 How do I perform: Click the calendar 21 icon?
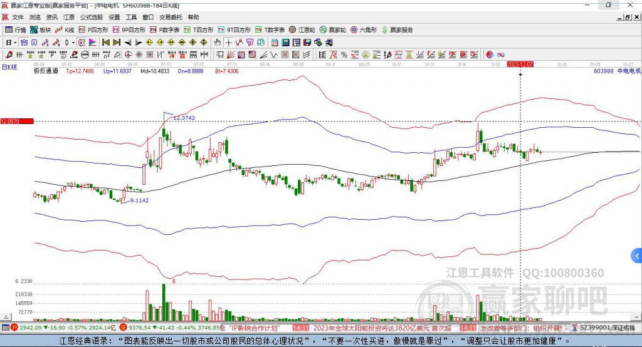pyautogui.click(x=275, y=43)
